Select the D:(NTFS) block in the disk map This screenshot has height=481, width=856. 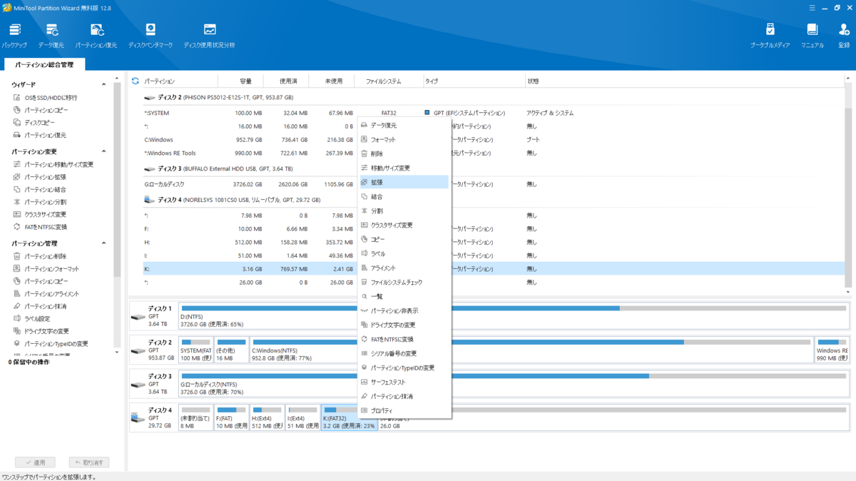point(514,317)
